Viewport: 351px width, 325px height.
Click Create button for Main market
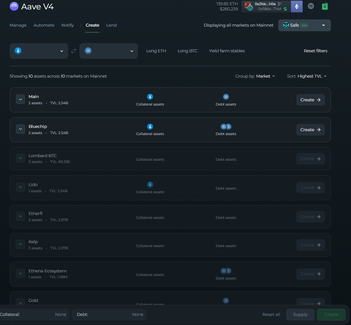pos(310,100)
